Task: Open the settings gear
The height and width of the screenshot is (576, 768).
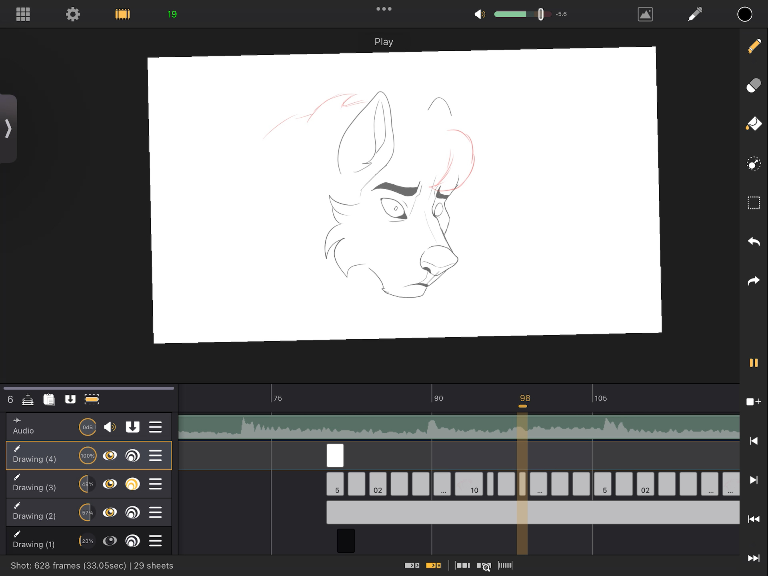Action: click(73, 14)
